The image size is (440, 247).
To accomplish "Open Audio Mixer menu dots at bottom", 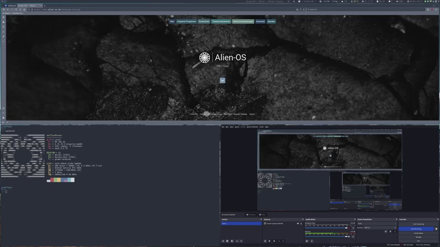I will click(x=312, y=241).
